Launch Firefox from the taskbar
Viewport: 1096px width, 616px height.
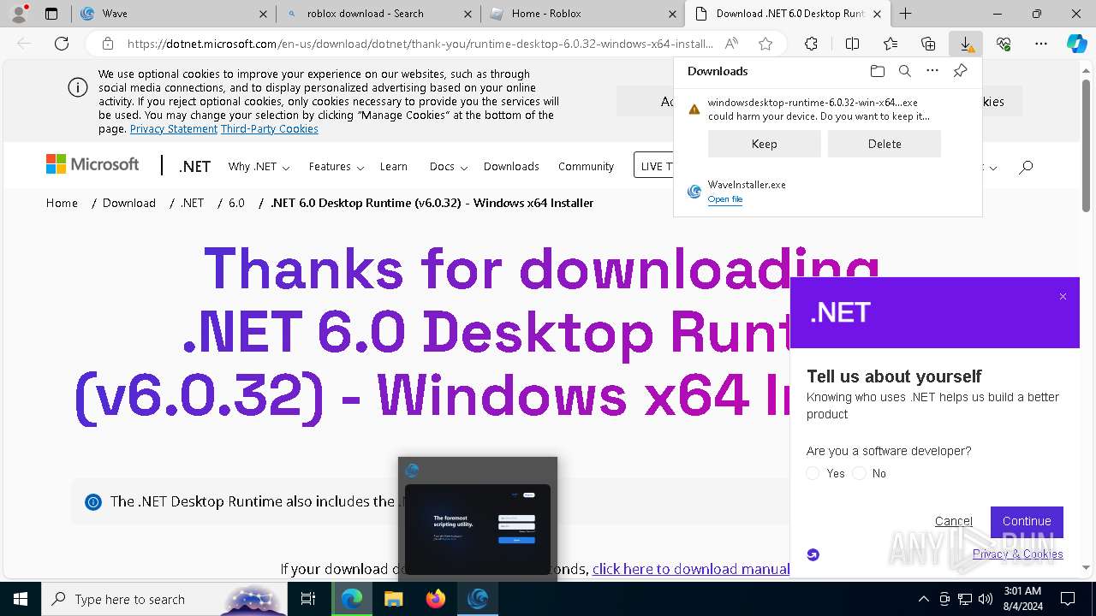coord(436,599)
